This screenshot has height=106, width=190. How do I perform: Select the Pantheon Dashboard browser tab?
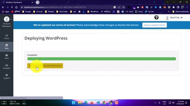click(18, 2)
